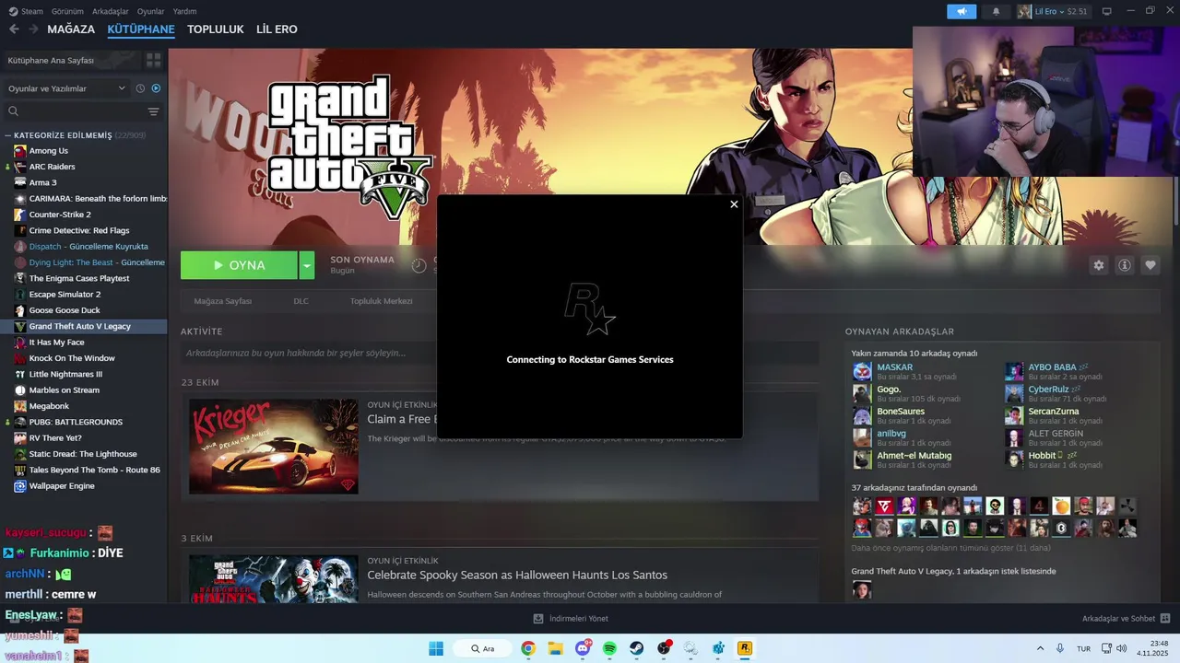Expand the Oyunlar ve Yazılımlar filter dropdown
Screen dimensions: 1180x663
click(66, 88)
